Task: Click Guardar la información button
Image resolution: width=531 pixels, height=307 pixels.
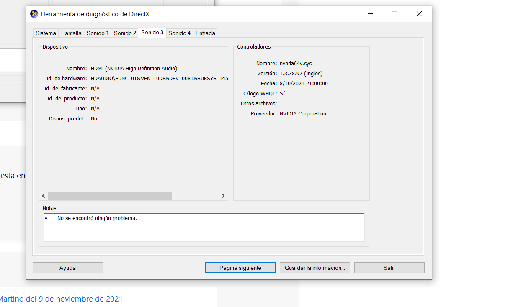Action: 315,268
